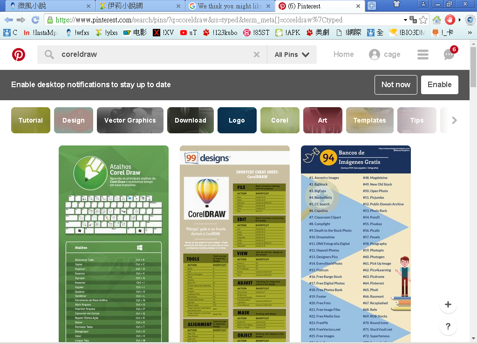Open the !85ST bookmark
Image resolution: width=477 pixels, height=344 pixels.
click(x=257, y=33)
